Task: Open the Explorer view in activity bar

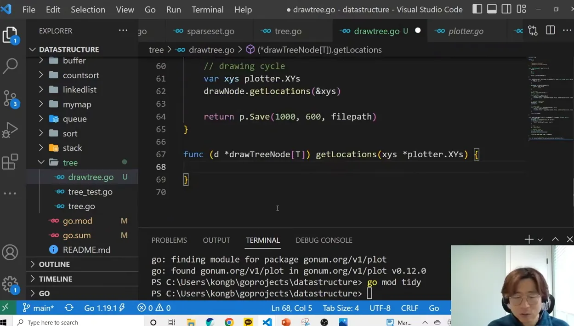Action: [x=10, y=35]
